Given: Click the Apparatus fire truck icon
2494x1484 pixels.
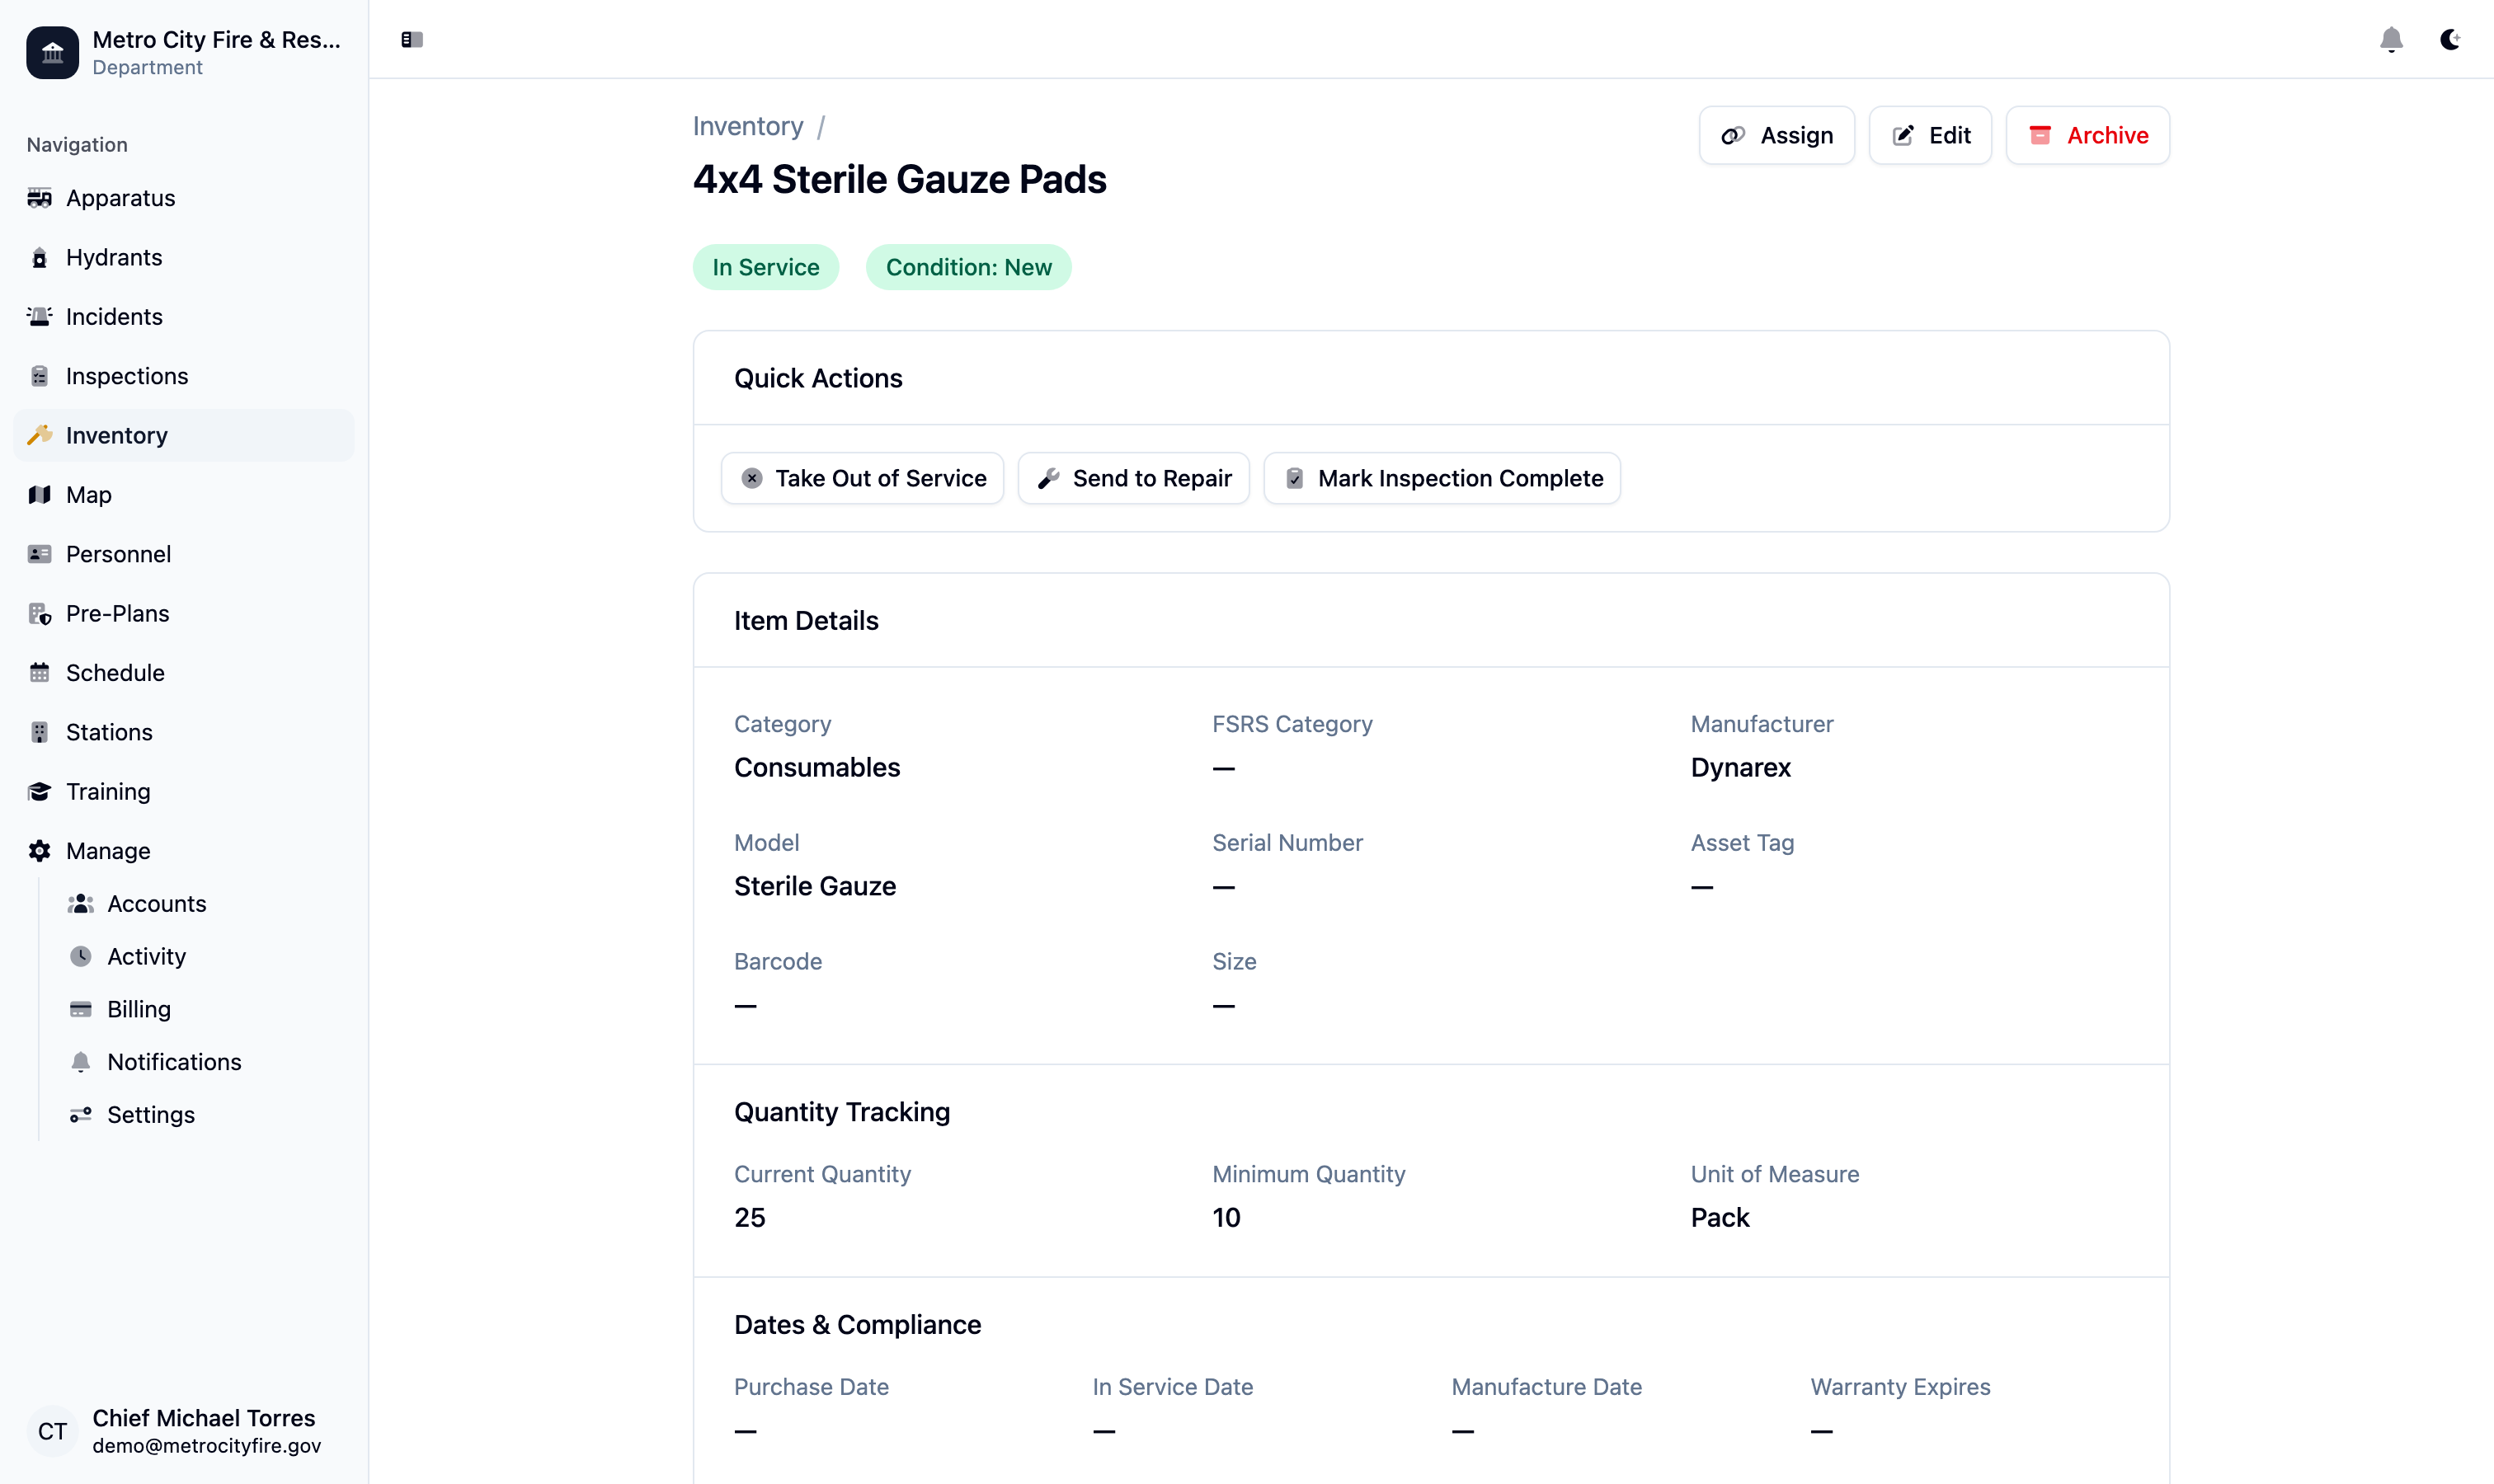Looking at the screenshot, I should coord(40,198).
